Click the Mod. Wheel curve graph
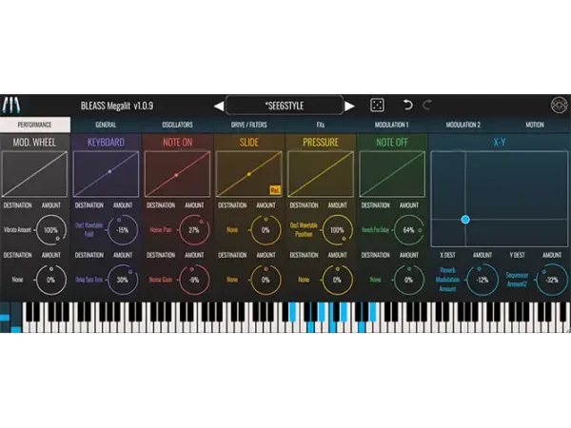The image size is (571, 428). [x=34, y=174]
